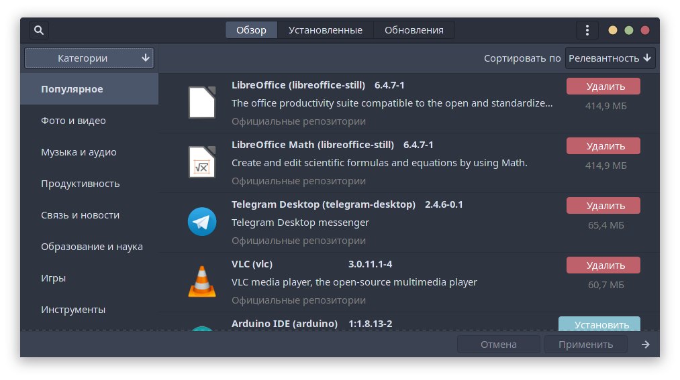Screen dimensions: 680x380
Task: Click the 65,4 МБ size label
Action: point(606,225)
